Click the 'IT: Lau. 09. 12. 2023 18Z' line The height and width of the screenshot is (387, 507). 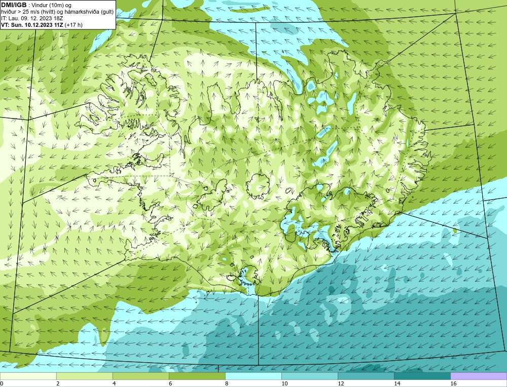click(32, 18)
